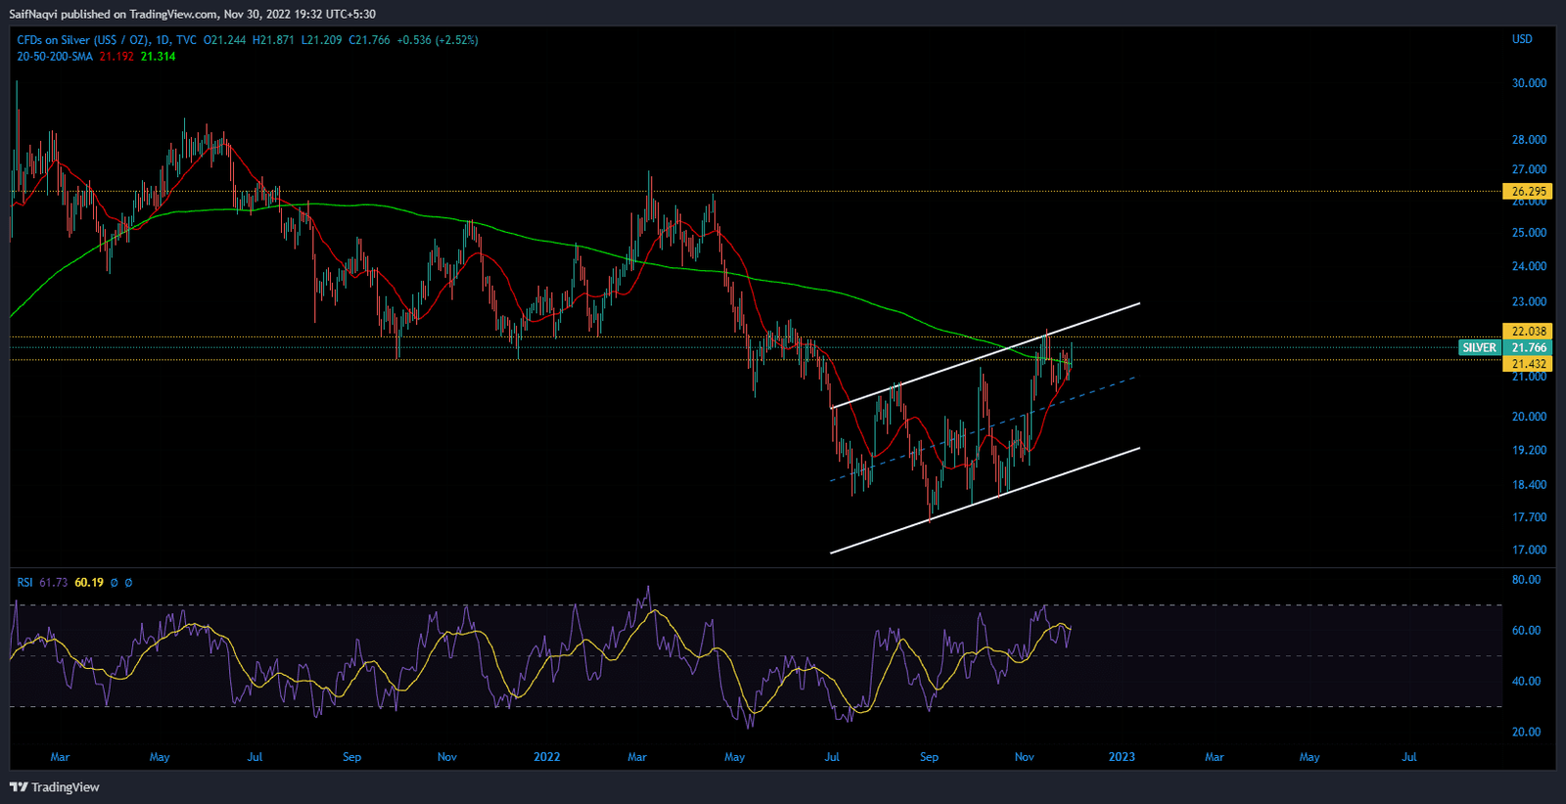Click the 22.038 yellow price level label
1566x804 pixels.
[x=1528, y=332]
